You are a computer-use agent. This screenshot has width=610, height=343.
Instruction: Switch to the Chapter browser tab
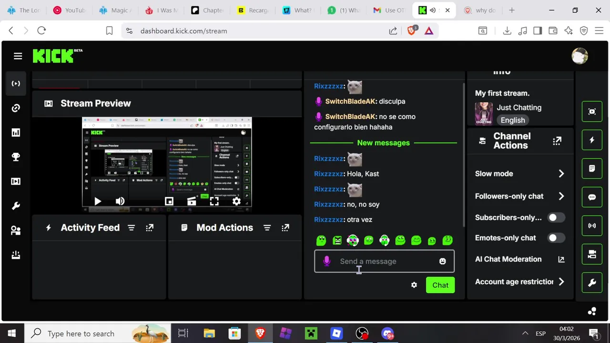(207, 10)
